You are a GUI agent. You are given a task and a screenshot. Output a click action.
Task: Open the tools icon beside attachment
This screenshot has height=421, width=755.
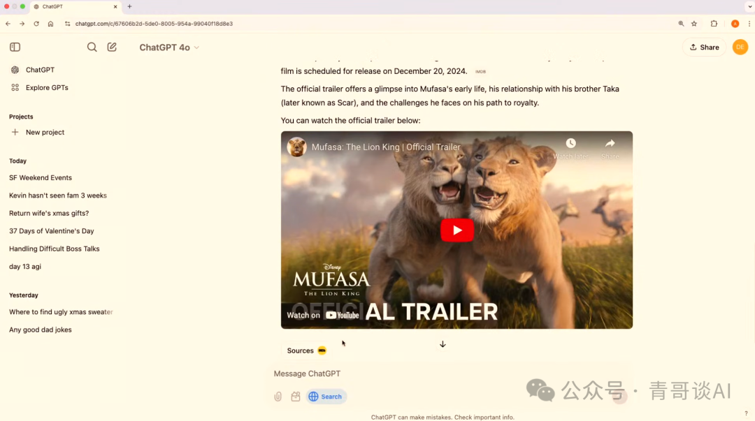point(296,397)
